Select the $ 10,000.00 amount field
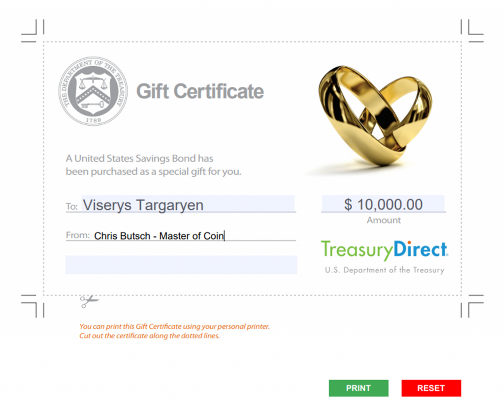Viewport: 504px width, 414px height. tap(383, 204)
